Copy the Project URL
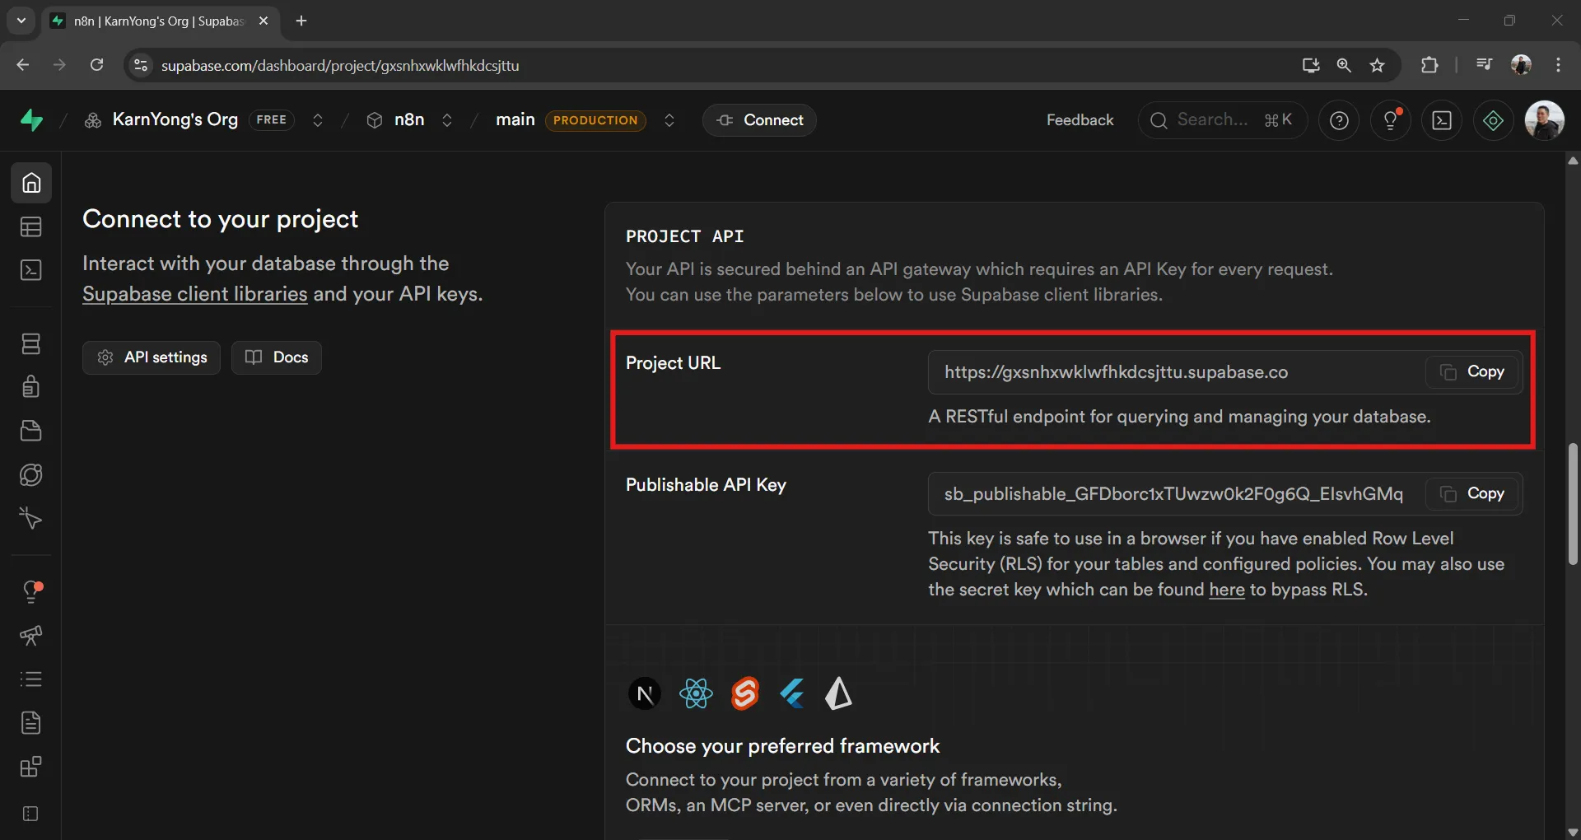 pos(1472,372)
